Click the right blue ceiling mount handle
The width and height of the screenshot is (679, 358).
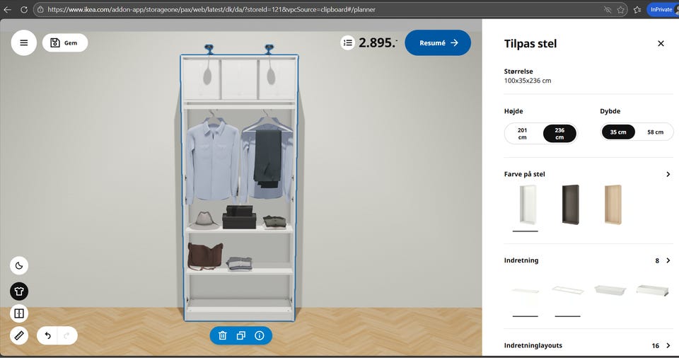point(269,49)
